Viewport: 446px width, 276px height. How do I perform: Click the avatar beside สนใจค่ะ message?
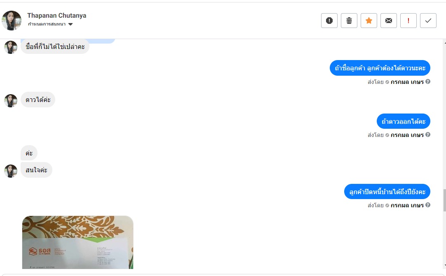coord(11,171)
